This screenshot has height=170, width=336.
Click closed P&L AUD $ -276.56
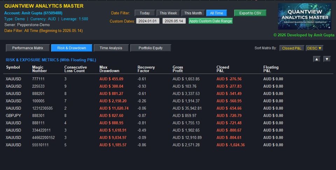pos(229,79)
